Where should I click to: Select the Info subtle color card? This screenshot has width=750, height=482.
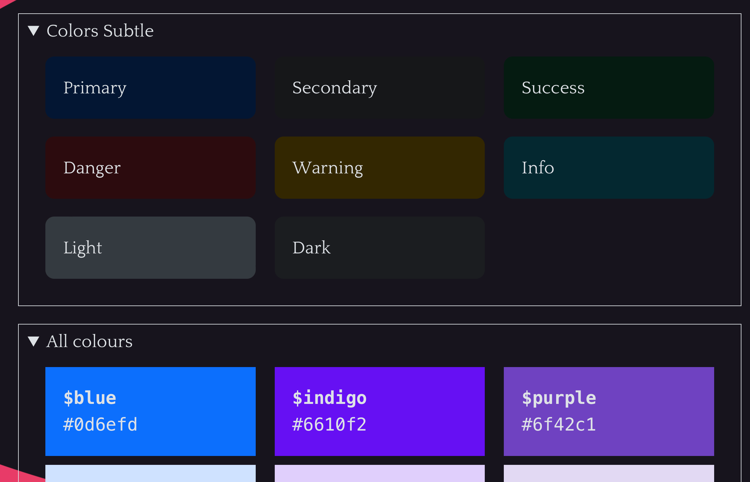pyautogui.click(x=609, y=168)
